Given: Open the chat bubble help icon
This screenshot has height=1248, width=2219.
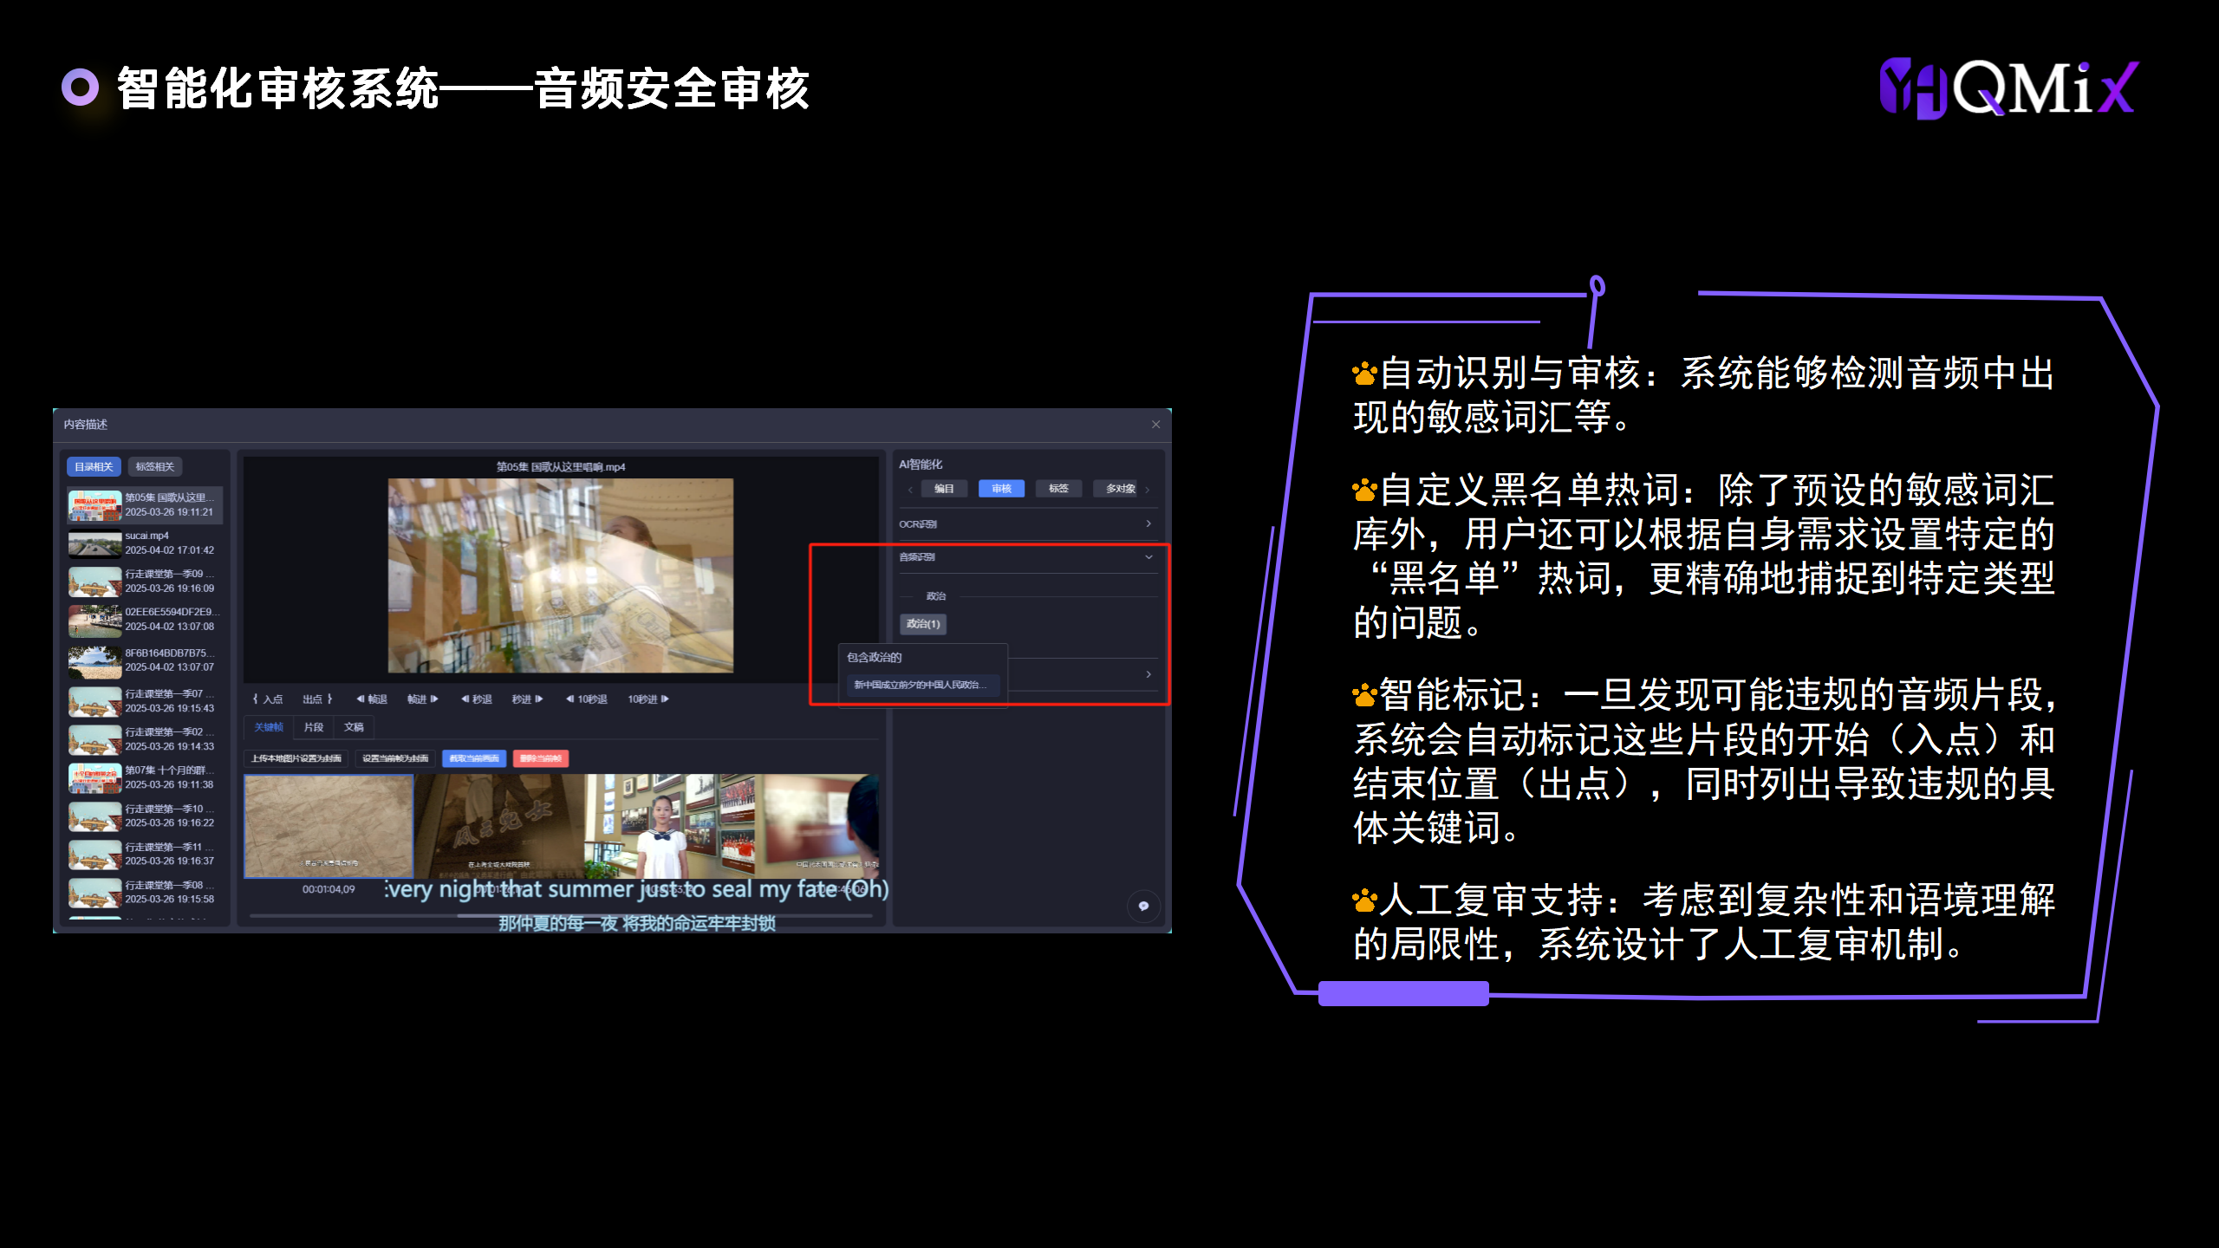Looking at the screenshot, I should click(1143, 906).
